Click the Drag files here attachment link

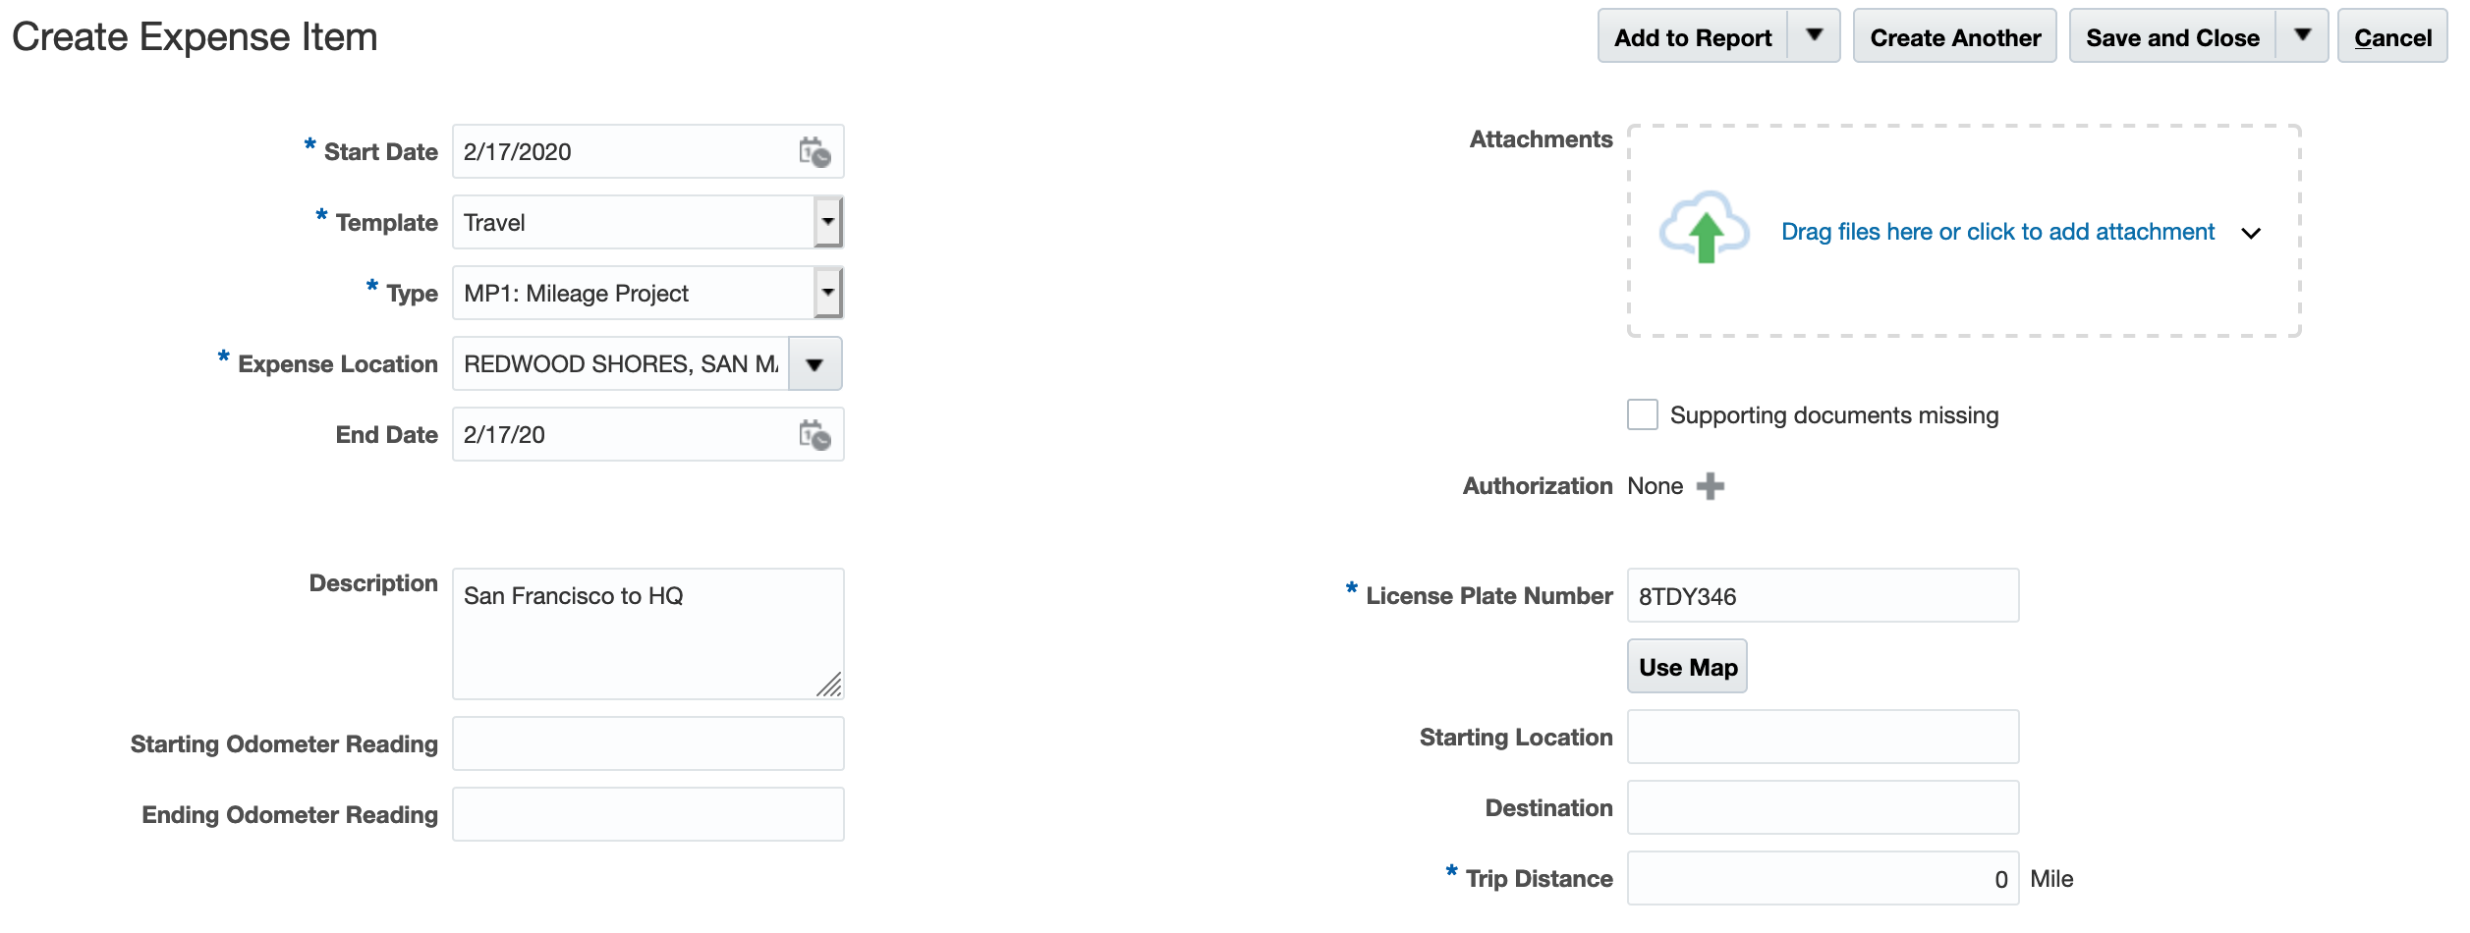1997,232
